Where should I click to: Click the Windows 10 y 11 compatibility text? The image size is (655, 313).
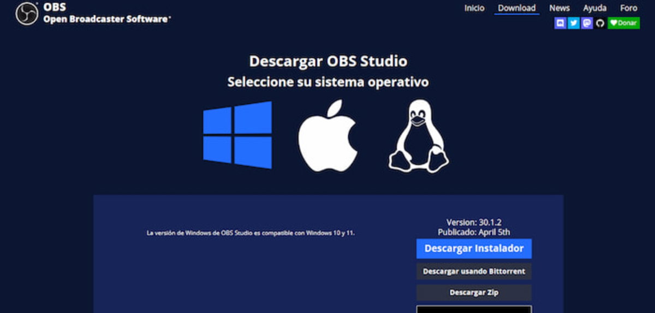tap(251, 233)
